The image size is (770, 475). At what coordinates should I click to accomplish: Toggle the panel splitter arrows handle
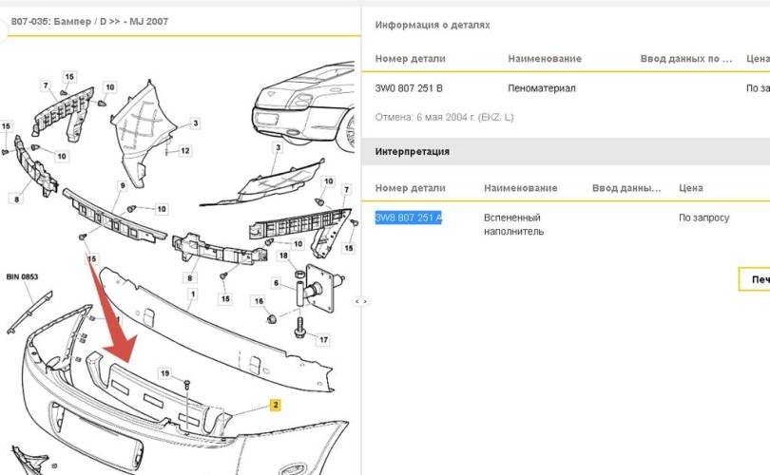[x=361, y=301]
